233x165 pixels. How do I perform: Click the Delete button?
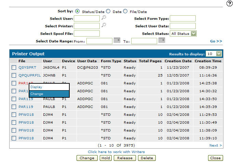pyautogui.click(x=147, y=158)
